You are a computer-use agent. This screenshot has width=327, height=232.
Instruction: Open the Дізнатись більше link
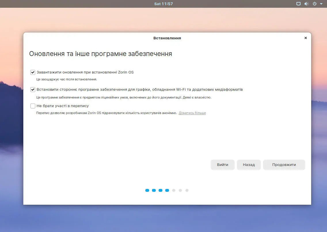[x=192, y=113]
